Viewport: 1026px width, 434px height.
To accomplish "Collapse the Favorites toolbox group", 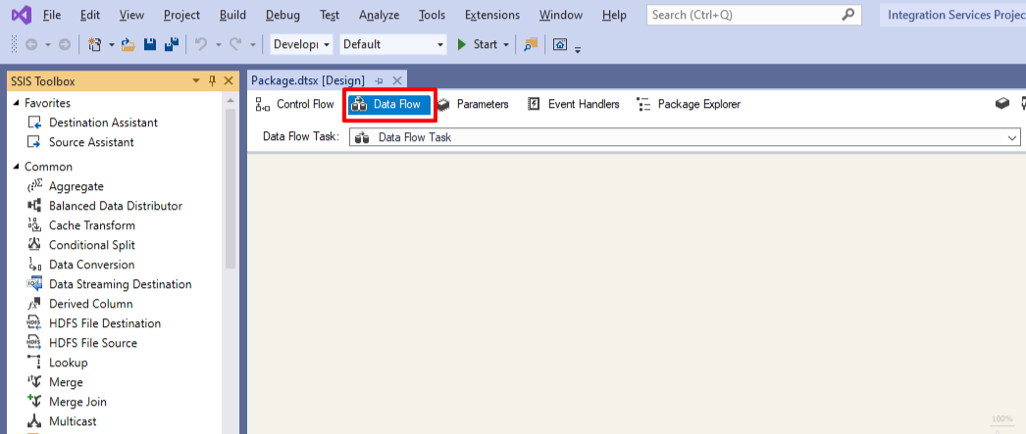I will (17, 103).
